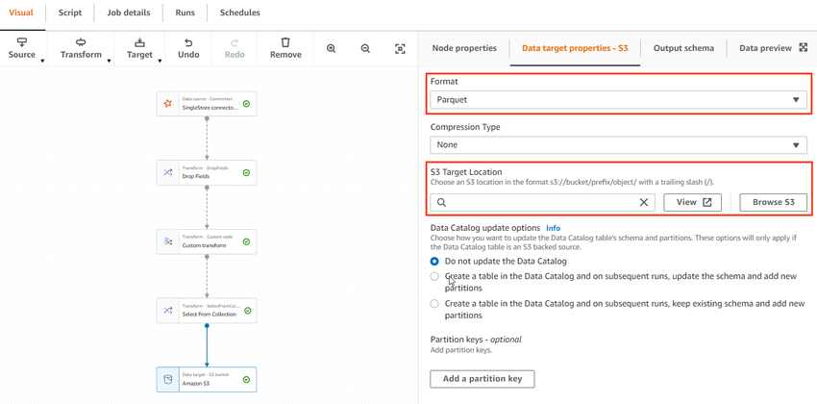Click the Remove trash icon

tap(285, 43)
